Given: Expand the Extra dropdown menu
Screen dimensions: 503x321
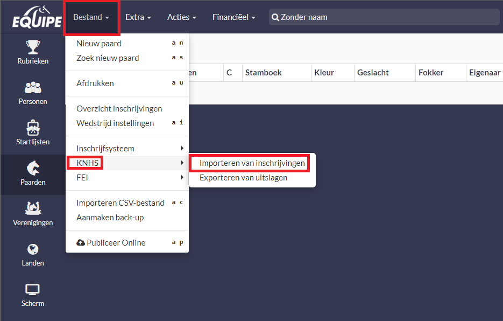Looking at the screenshot, I should pyautogui.click(x=138, y=17).
